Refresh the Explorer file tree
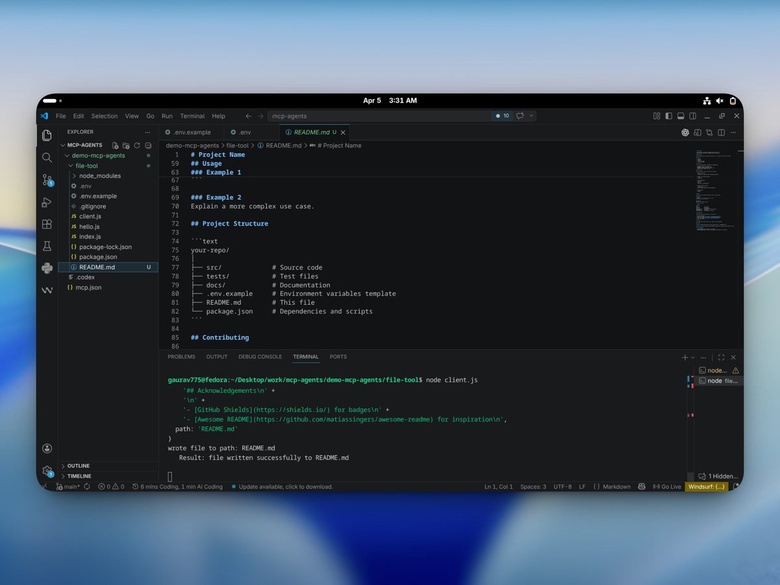This screenshot has width=780, height=585. pyautogui.click(x=137, y=145)
